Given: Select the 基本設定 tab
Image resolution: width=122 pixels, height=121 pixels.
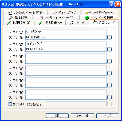Looking at the screenshot, I should pyautogui.click(x=18, y=18).
